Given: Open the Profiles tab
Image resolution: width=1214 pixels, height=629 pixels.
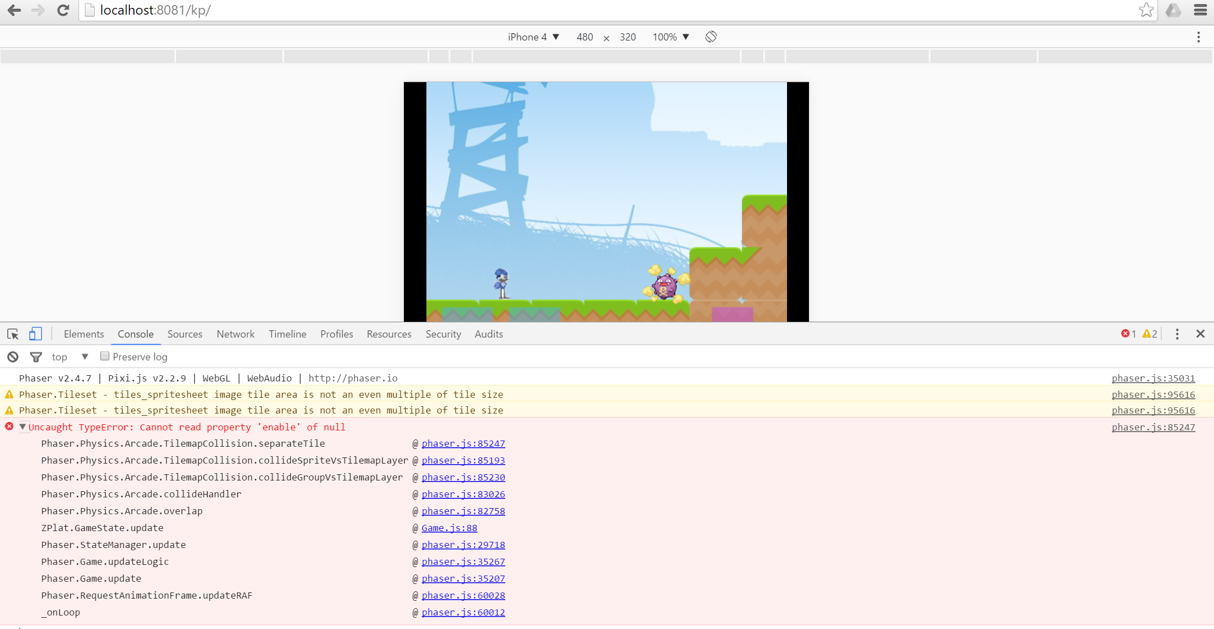Looking at the screenshot, I should pos(336,334).
